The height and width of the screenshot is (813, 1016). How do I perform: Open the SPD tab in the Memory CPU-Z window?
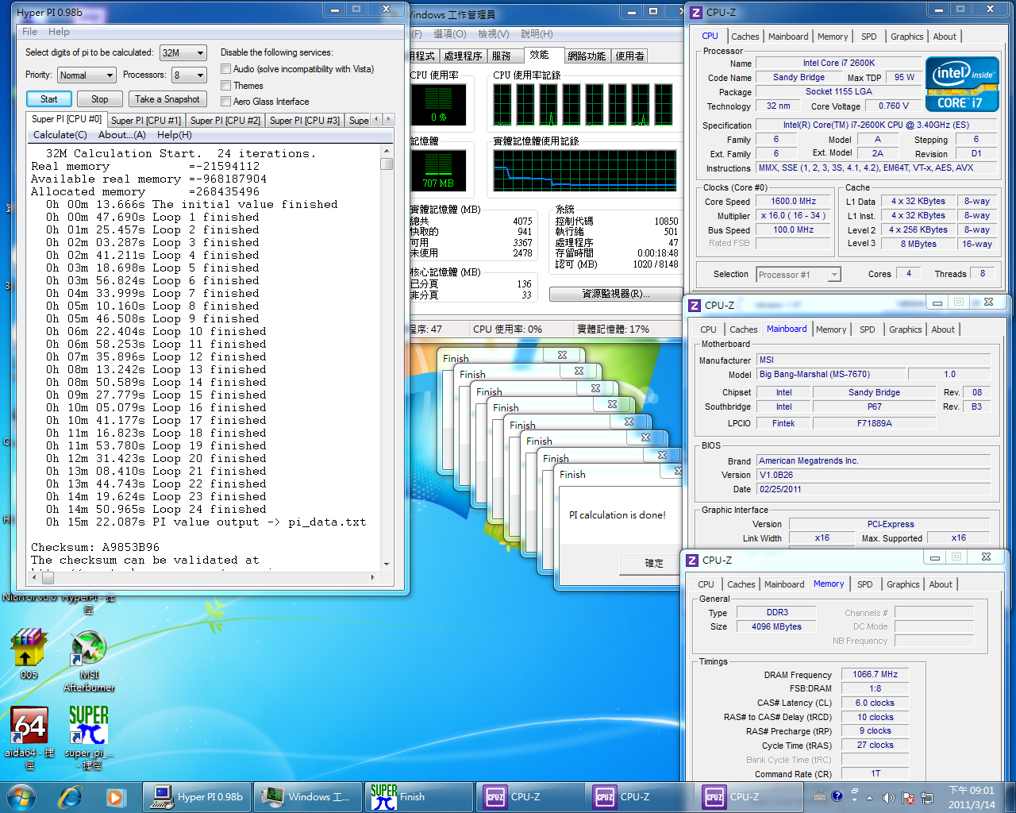(865, 584)
